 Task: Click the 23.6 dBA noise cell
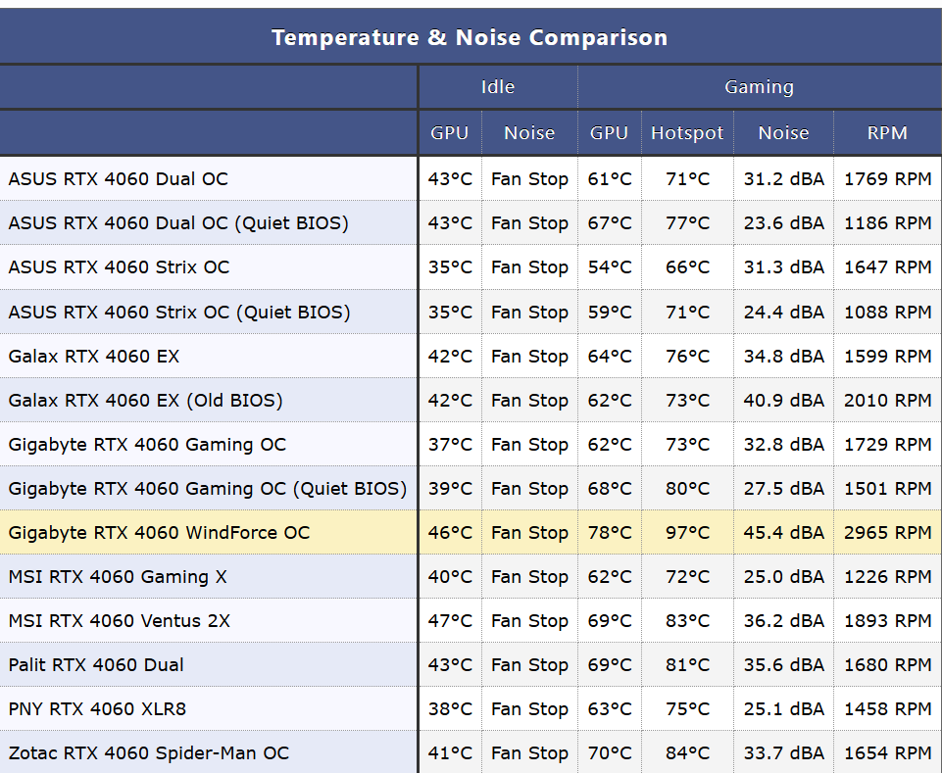coord(783,223)
